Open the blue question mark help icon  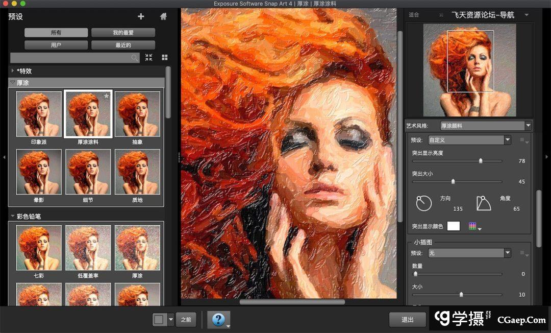coord(218,320)
